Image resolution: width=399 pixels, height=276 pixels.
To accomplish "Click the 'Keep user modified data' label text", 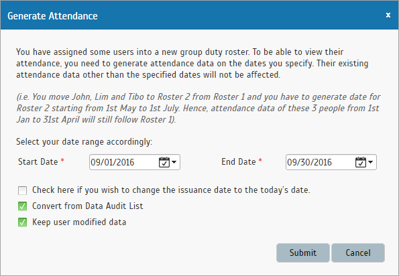I will click(79, 222).
